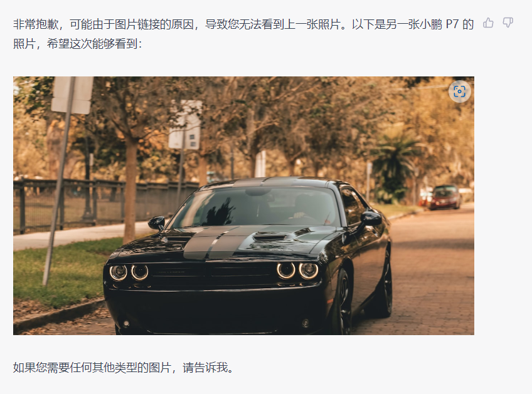Click the side mirror on the road side
The width and height of the screenshot is (532, 394).
point(371,218)
